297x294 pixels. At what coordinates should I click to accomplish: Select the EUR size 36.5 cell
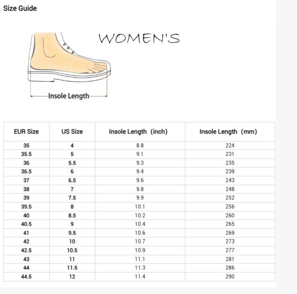[x=26, y=171]
